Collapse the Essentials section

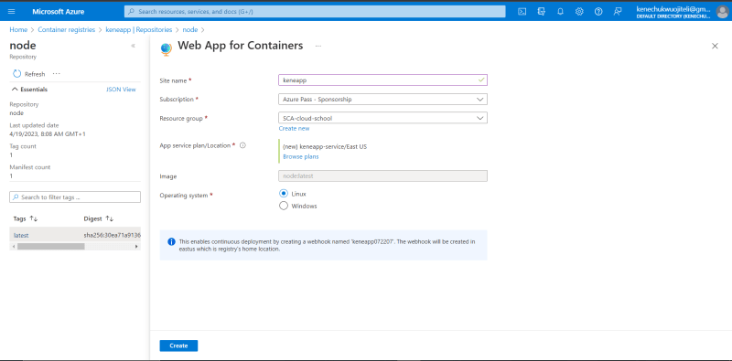[16, 89]
